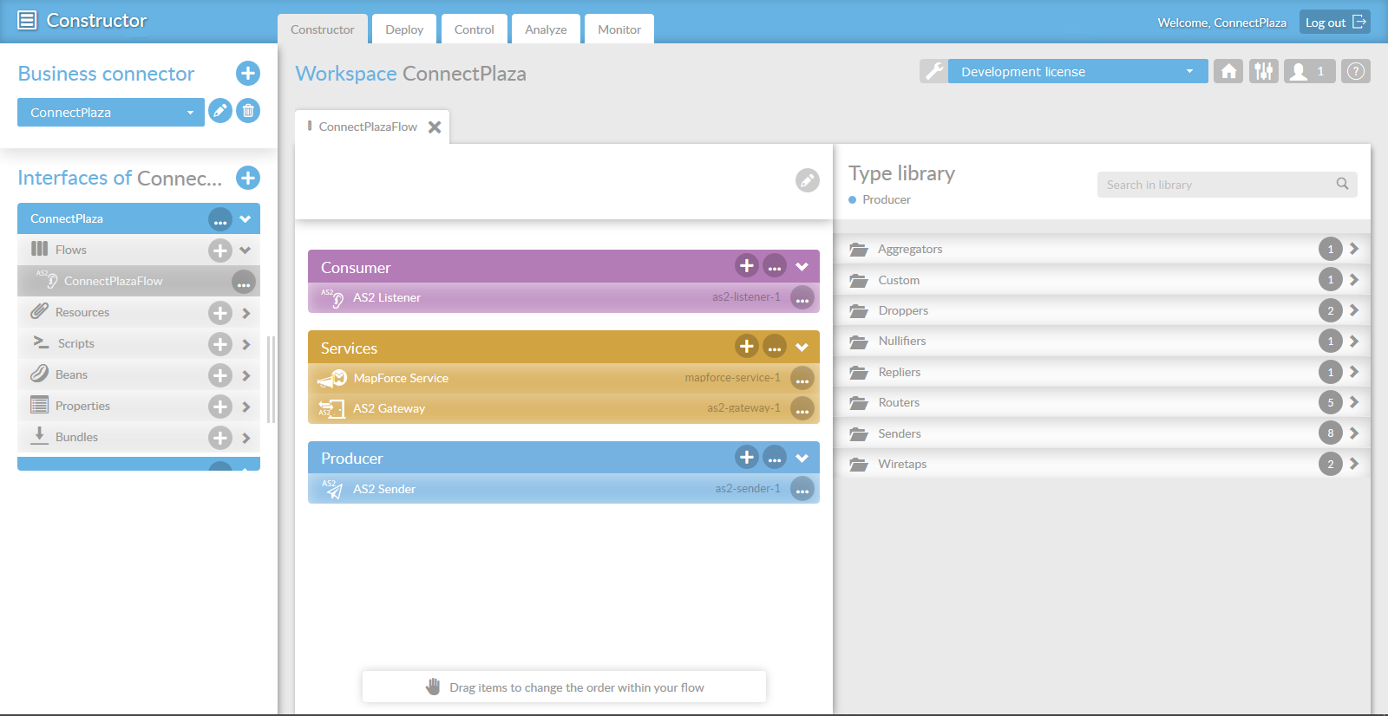Close the ConnectPlazaFlow tab
The width and height of the screenshot is (1388, 716).
435,127
